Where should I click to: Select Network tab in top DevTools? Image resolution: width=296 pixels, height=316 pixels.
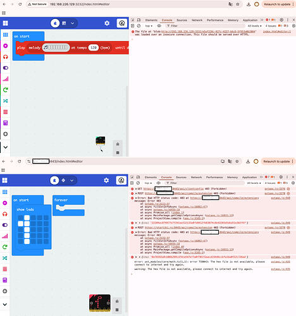[197, 20]
